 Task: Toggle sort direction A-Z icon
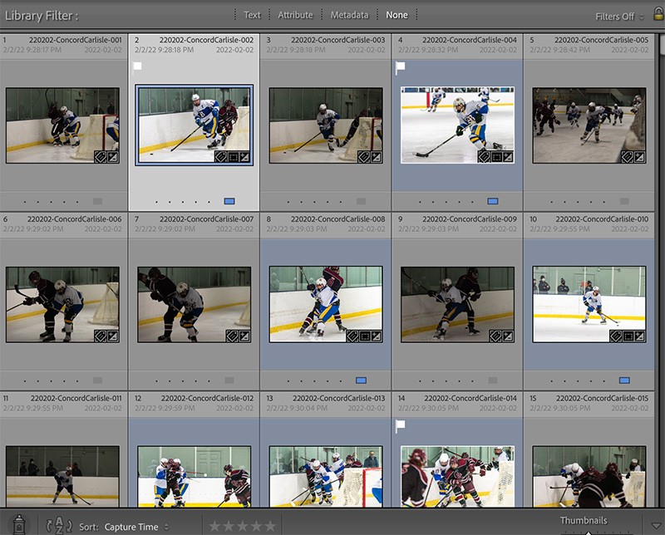click(59, 526)
